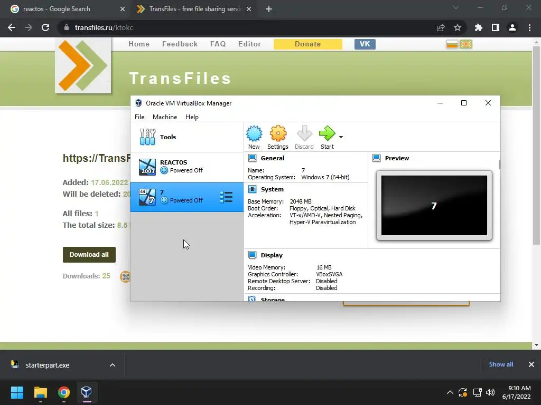This screenshot has width=541, height=405.
Task: Click the New virtual machine icon
Action: coord(254,138)
